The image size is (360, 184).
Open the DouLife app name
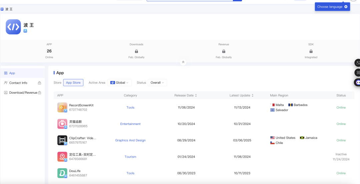[75, 171]
